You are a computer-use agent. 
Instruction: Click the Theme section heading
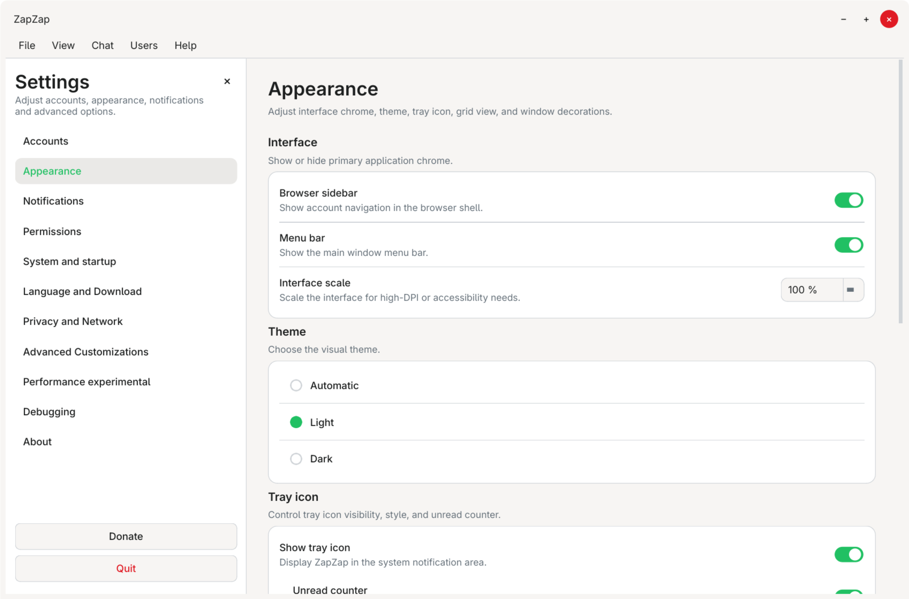pyautogui.click(x=287, y=332)
